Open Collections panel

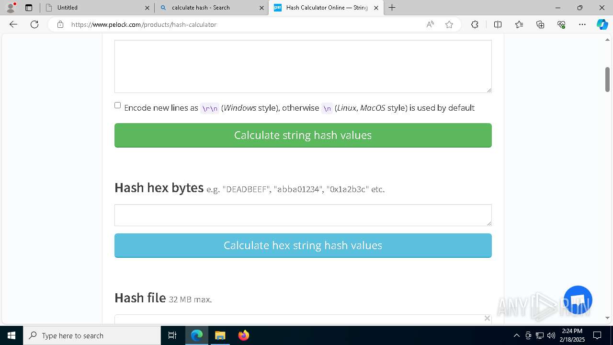(540, 24)
